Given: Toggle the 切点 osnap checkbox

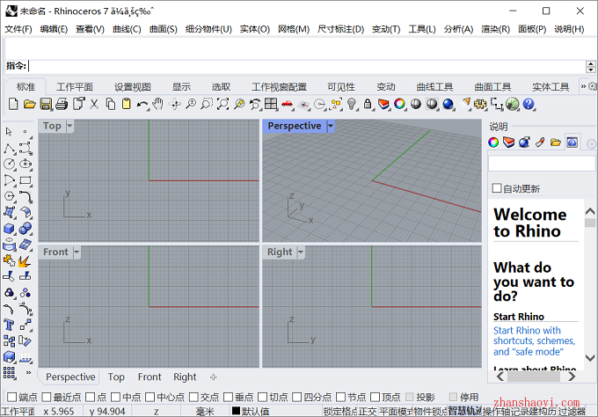Looking at the screenshot, I should 262,397.
